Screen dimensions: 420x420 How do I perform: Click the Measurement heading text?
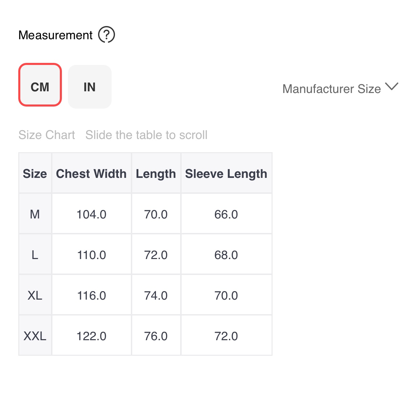pyautogui.click(x=55, y=35)
